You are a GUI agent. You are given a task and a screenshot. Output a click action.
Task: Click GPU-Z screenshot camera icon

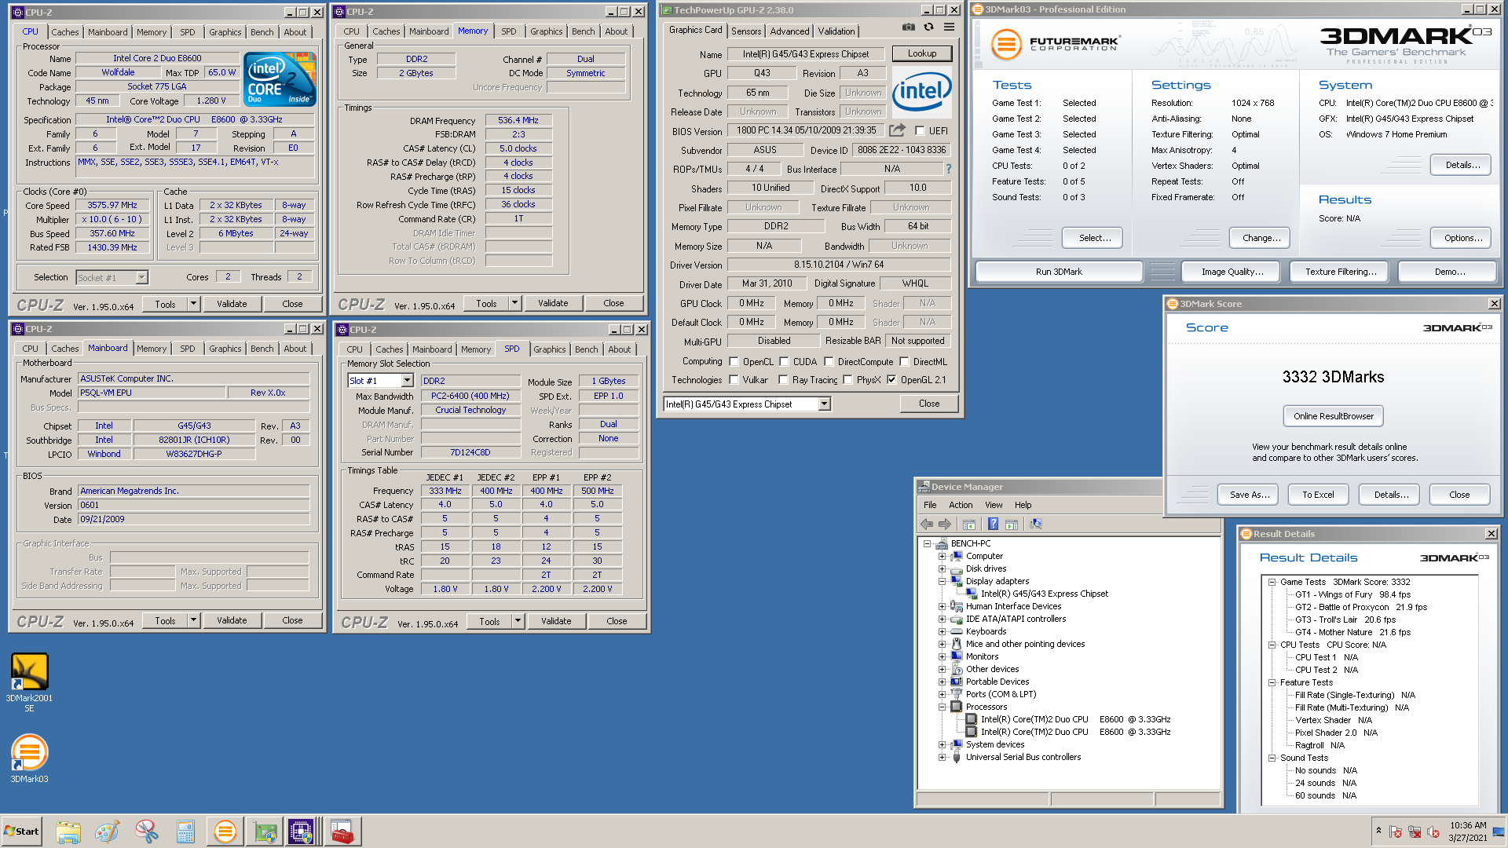click(x=909, y=27)
